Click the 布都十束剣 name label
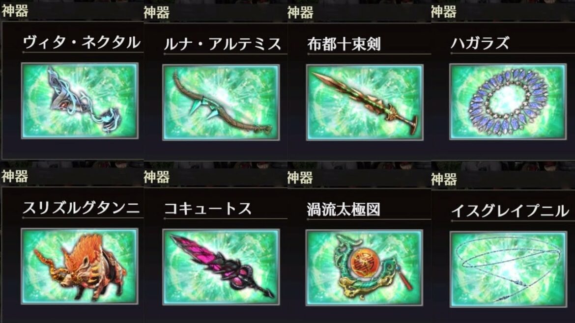Viewport: 575px width, 323px height. tap(344, 44)
